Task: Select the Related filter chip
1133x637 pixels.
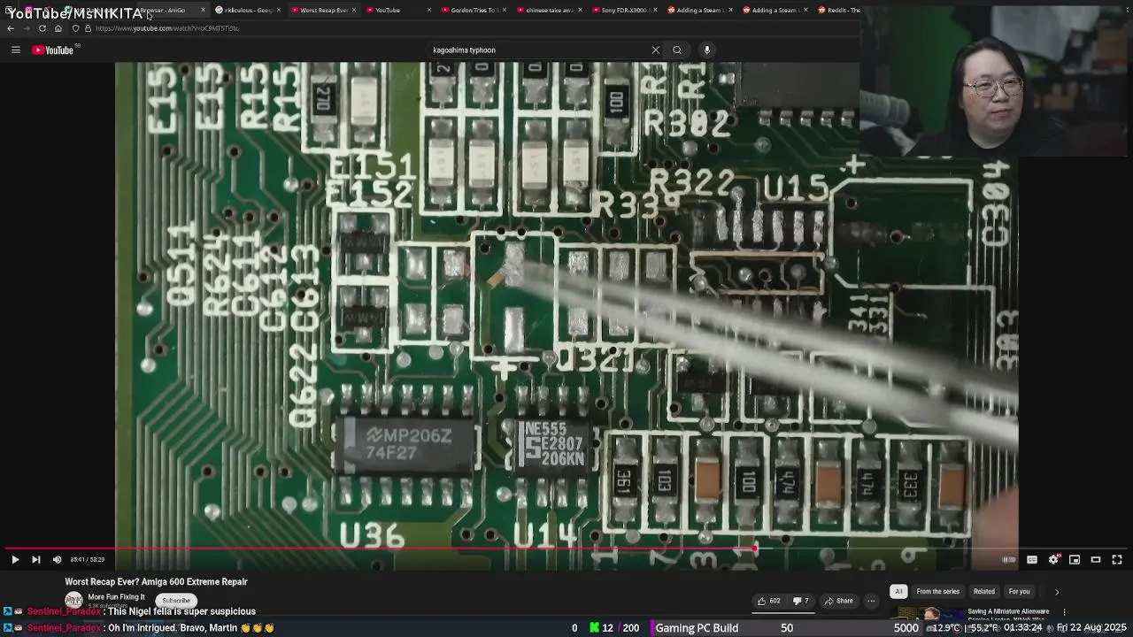Action: tap(984, 591)
